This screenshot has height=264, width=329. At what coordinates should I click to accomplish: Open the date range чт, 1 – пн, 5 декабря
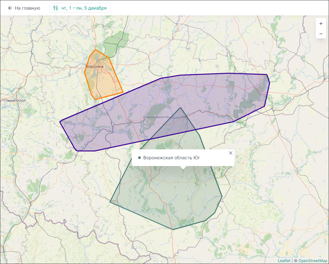[84, 8]
